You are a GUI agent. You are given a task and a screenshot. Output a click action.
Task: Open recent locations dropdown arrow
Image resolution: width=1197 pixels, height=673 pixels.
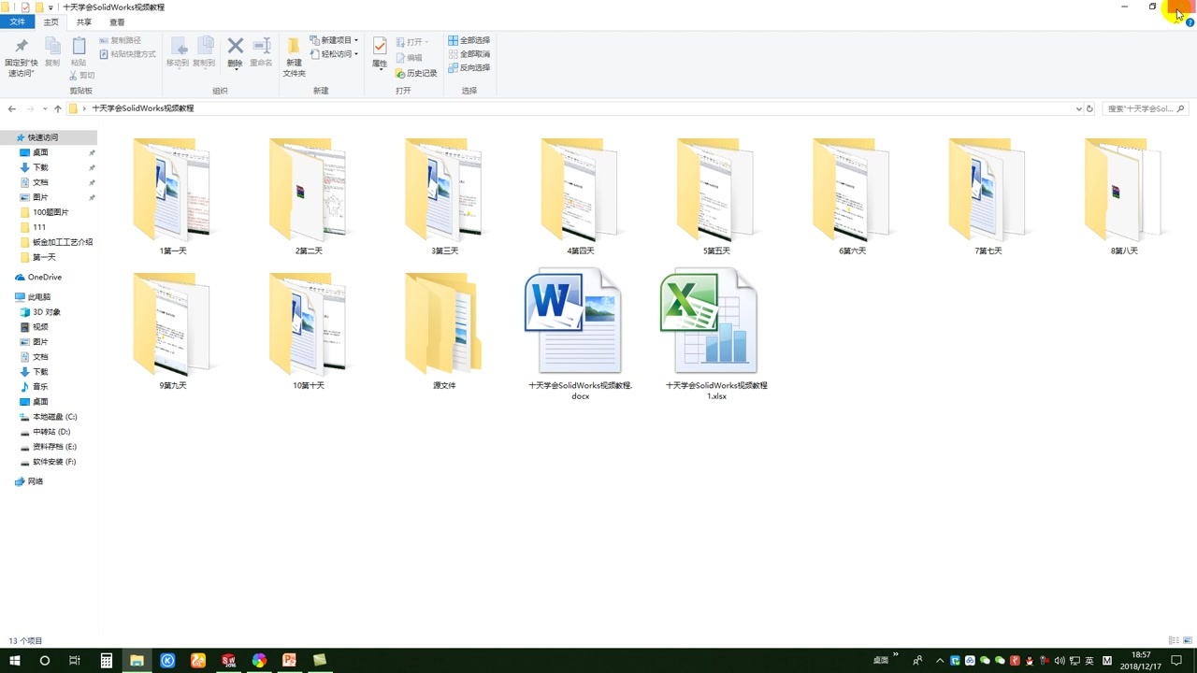tap(44, 109)
